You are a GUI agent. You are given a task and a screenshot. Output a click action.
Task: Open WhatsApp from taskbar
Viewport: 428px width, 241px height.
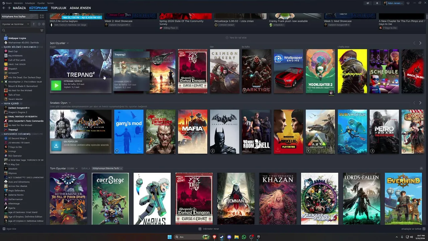point(244,237)
